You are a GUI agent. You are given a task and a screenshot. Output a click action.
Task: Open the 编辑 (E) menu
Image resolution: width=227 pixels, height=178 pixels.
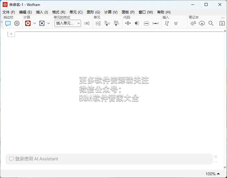(x=25, y=12)
